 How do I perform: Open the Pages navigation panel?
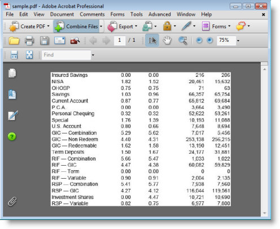12,73
